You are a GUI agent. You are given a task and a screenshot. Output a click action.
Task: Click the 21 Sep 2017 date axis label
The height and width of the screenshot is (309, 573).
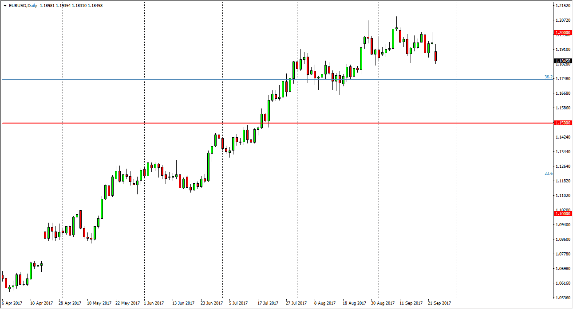pyautogui.click(x=440, y=304)
